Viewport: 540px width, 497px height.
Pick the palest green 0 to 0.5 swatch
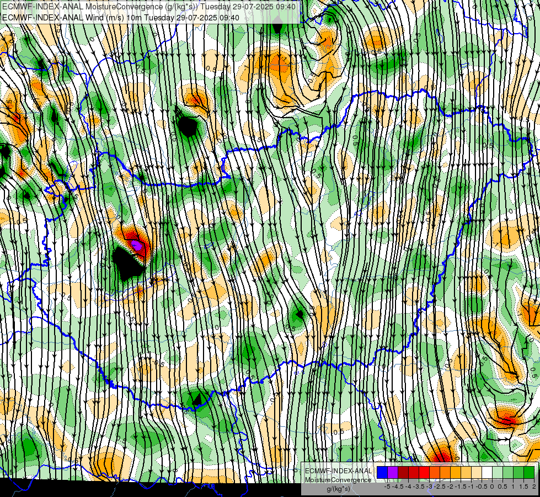[x=498, y=472]
